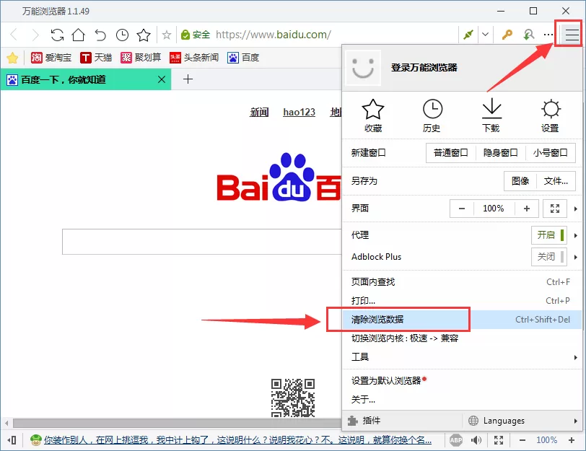
Task: Select 清除浏览数据 menu entry
Action: (x=463, y=320)
